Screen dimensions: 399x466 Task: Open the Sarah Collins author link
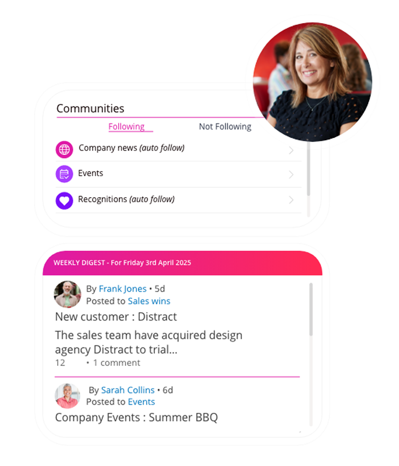[x=128, y=390]
